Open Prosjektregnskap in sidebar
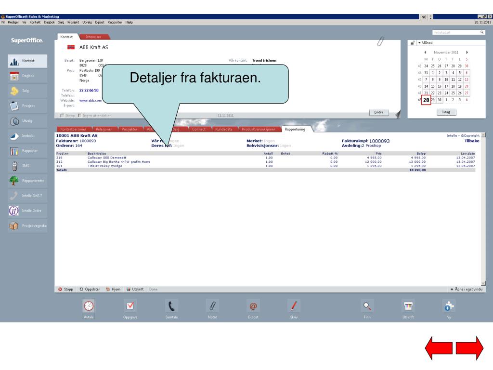This screenshot has height=370, width=493. click(x=27, y=225)
